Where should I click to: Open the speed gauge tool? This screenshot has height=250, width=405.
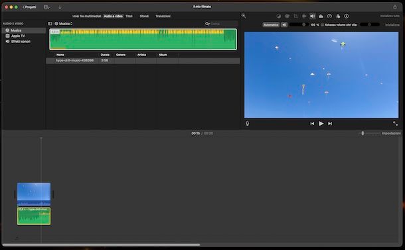click(x=329, y=16)
